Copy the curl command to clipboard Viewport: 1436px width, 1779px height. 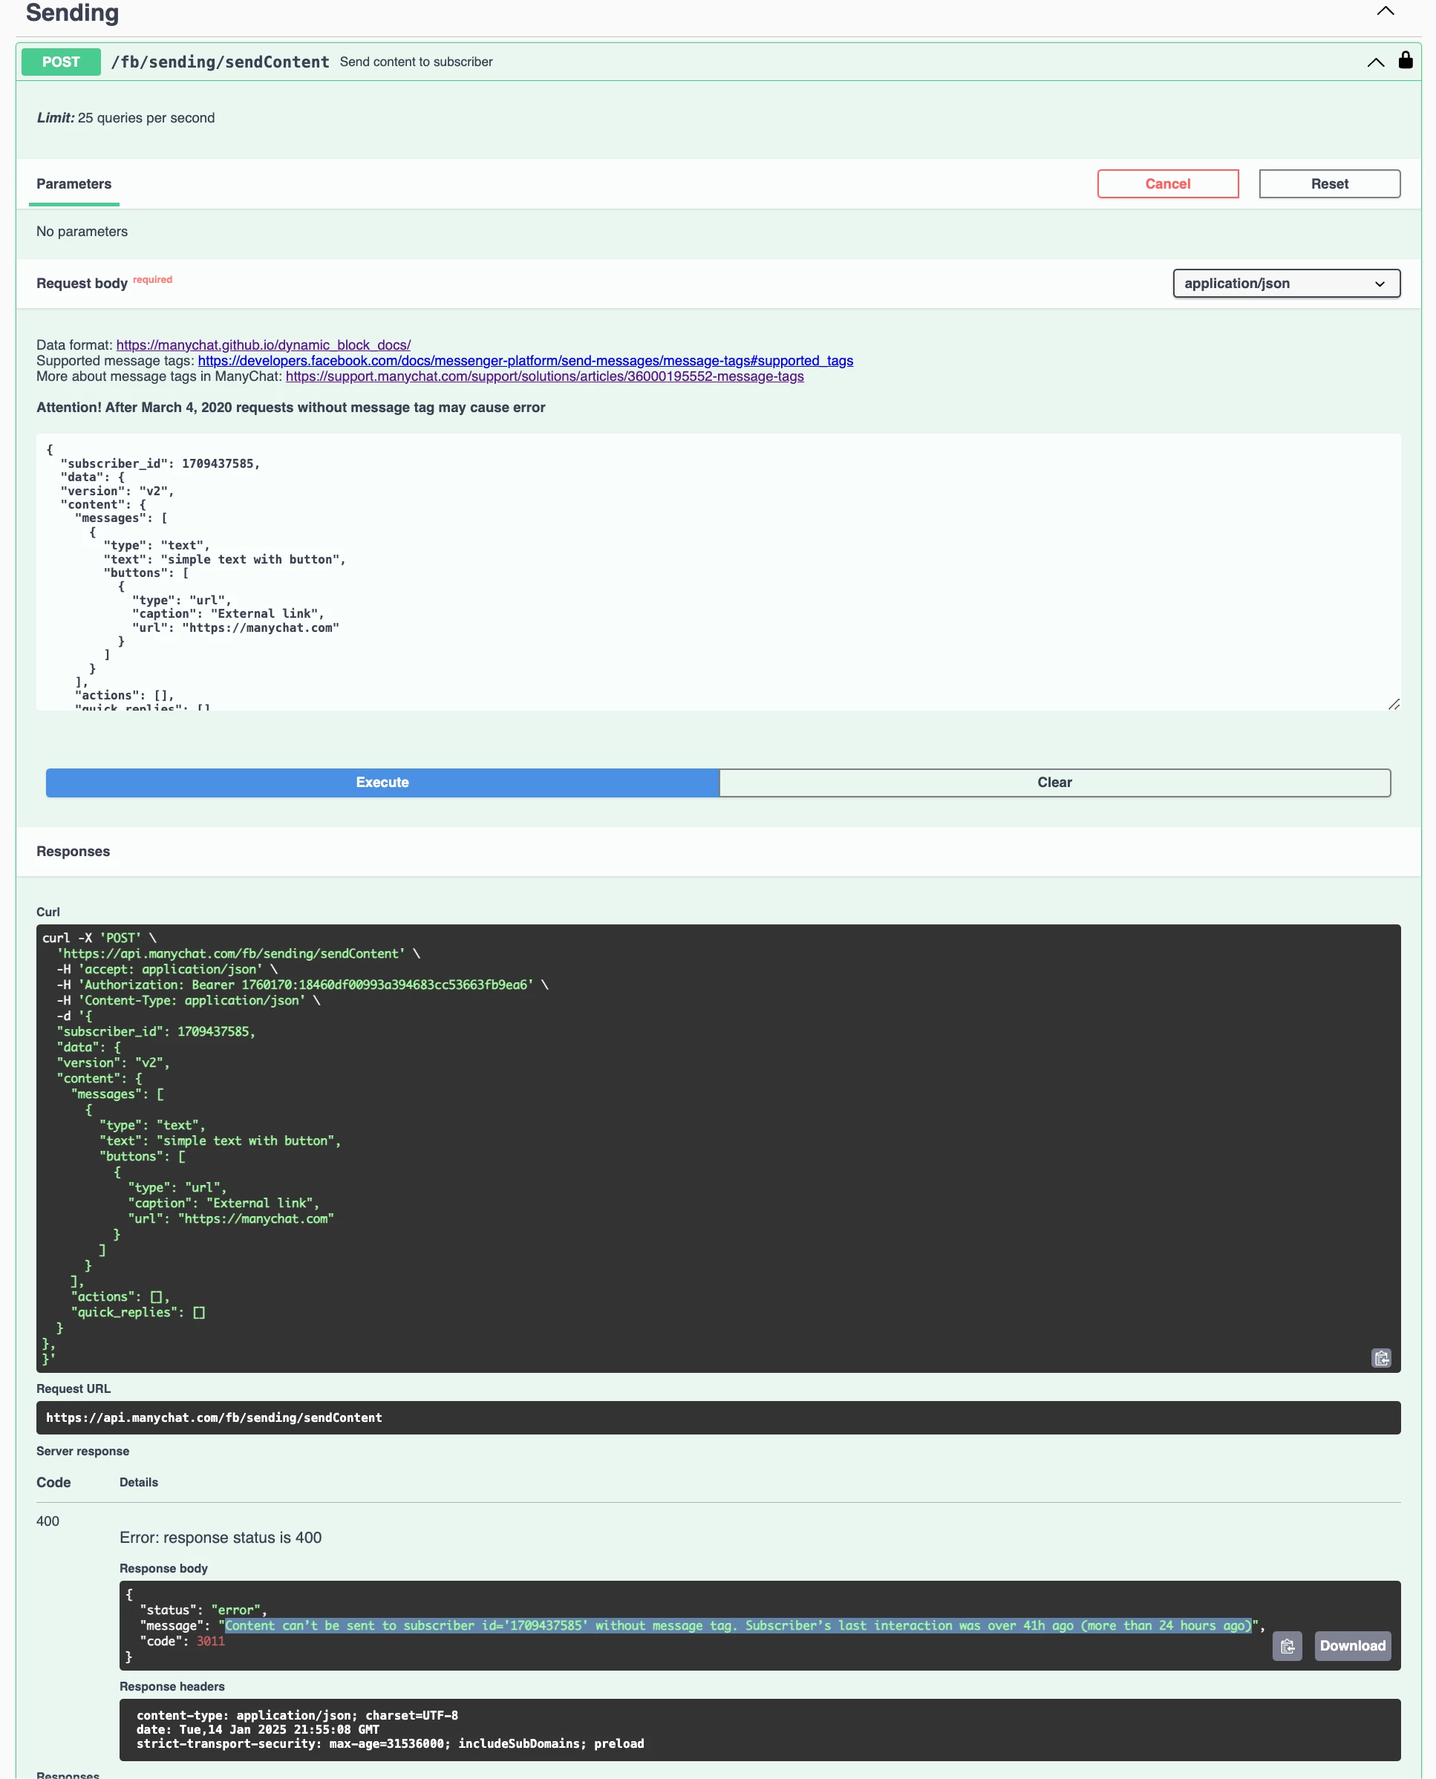[1380, 1358]
